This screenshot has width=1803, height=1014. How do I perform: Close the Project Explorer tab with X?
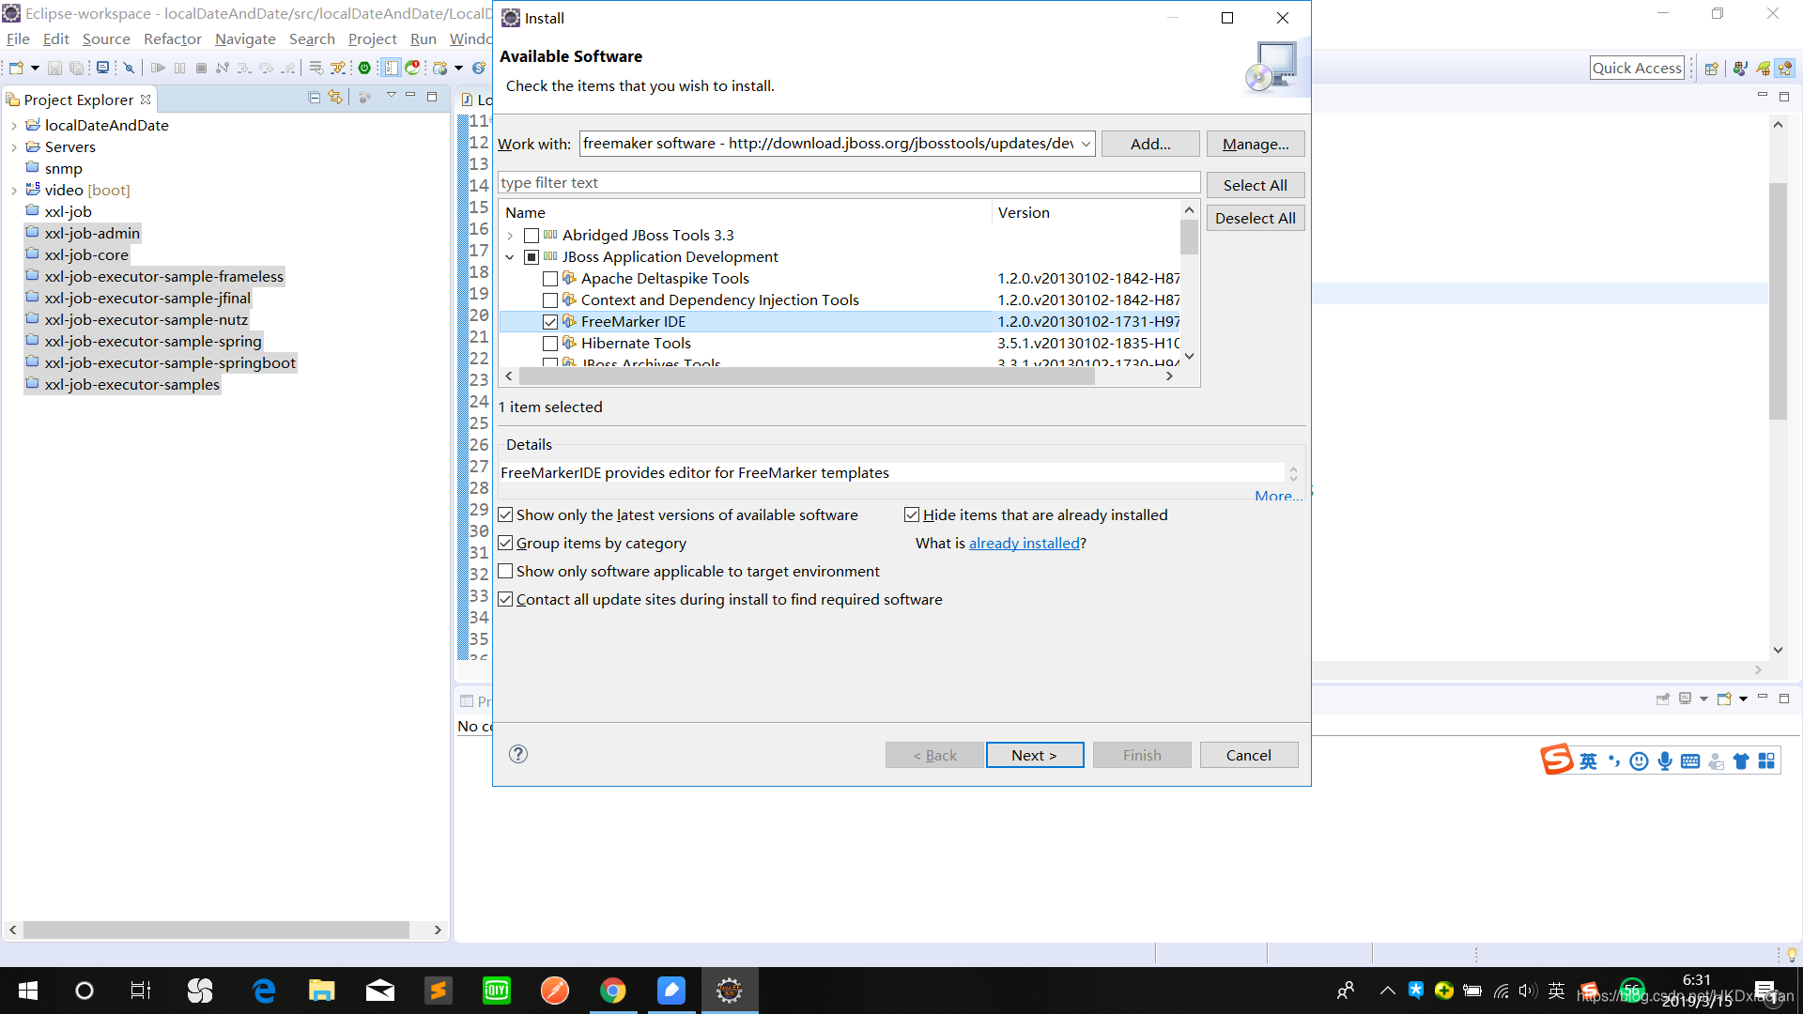(146, 100)
